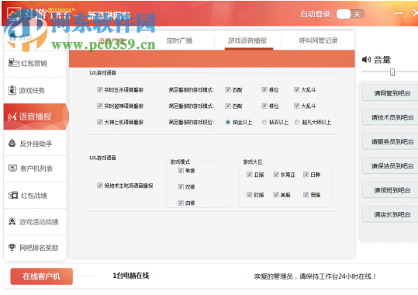
Task: Open 游戏活动战绩 in the sidebar
Action: pos(35,221)
